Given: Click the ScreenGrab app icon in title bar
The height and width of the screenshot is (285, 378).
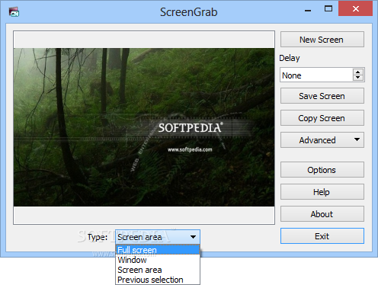Looking at the screenshot, I should point(14,12).
